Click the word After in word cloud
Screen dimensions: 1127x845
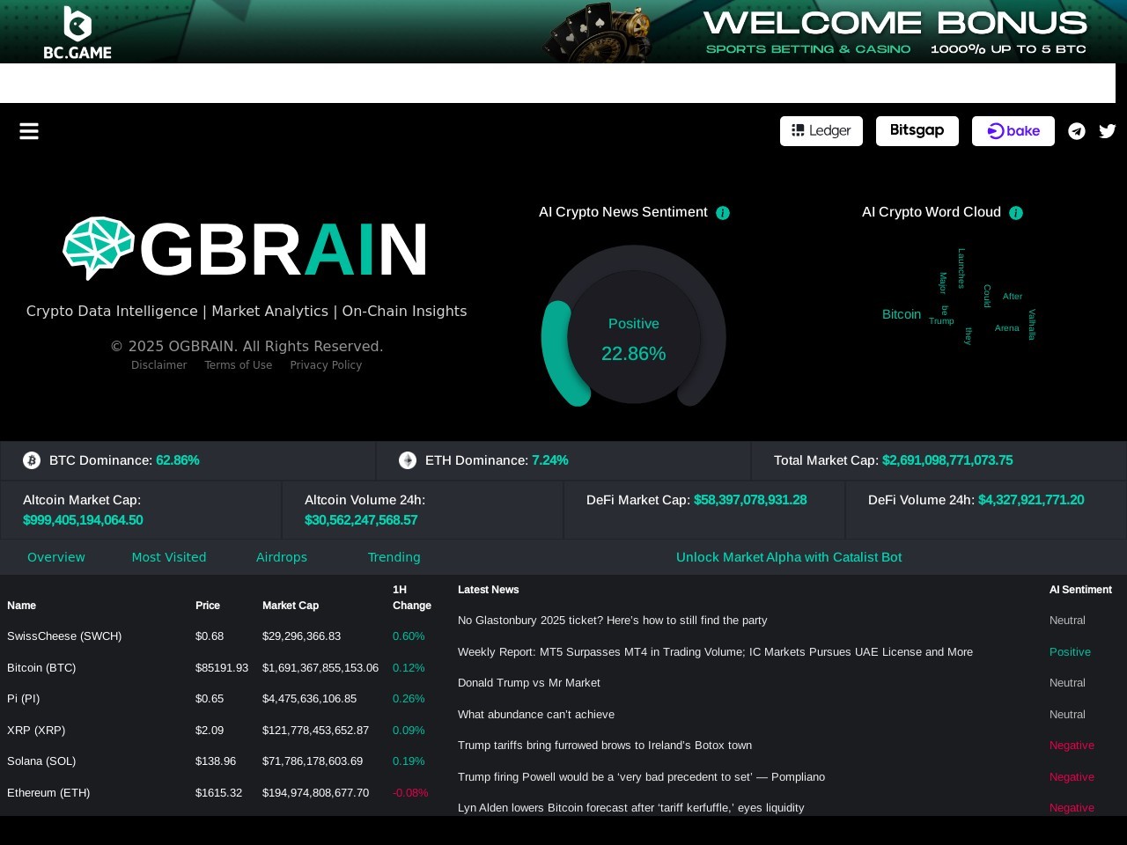coord(1013,297)
